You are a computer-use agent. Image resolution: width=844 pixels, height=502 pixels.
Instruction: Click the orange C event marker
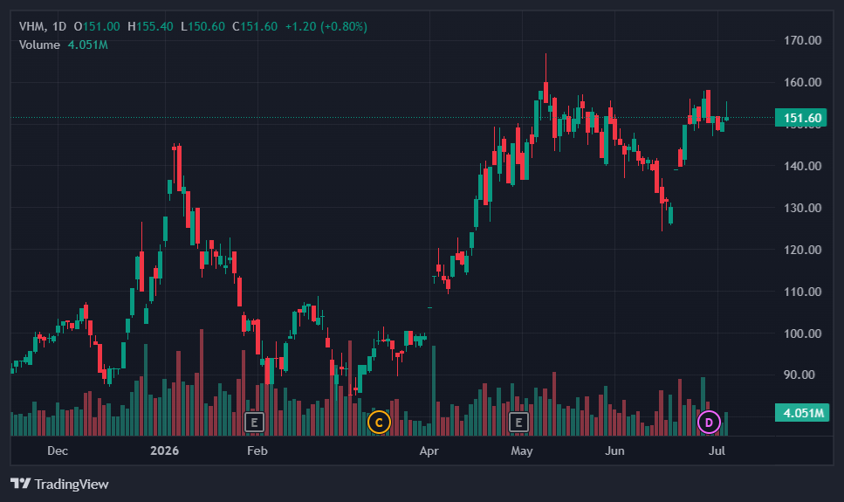tap(379, 423)
